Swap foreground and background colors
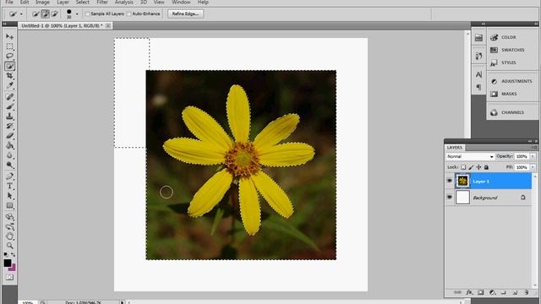The width and height of the screenshot is (541, 304). click(x=14, y=255)
